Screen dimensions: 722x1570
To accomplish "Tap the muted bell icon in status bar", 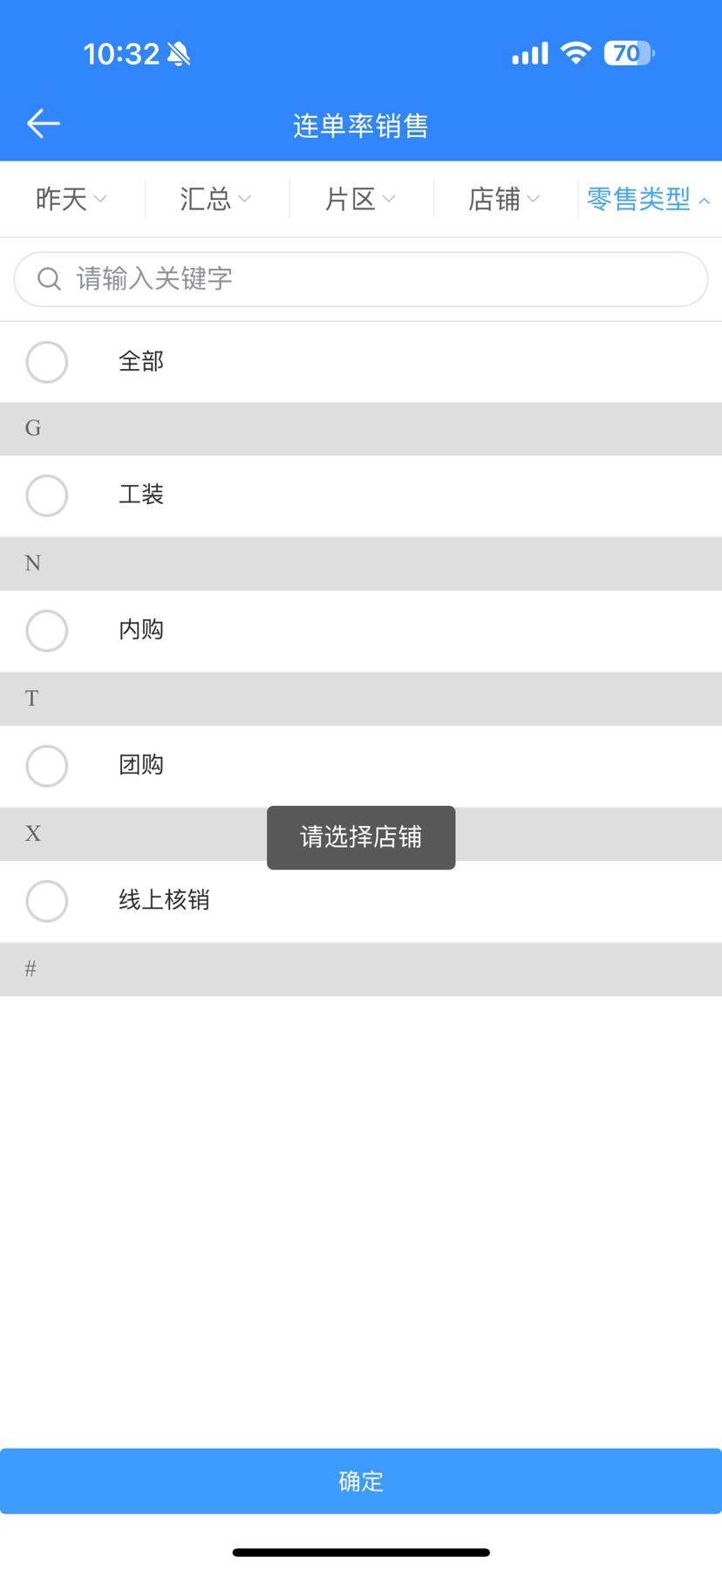I will tap(179, 54).
